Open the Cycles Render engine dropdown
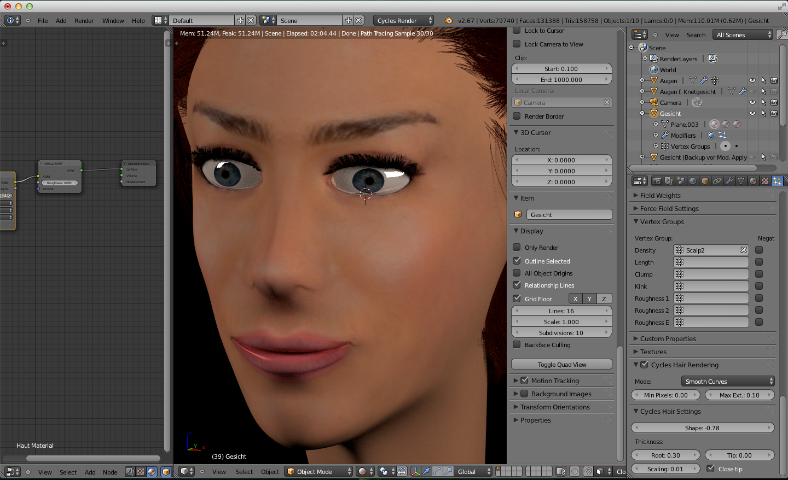The height and width of the screenshot is (480, 788). point(404,20)
